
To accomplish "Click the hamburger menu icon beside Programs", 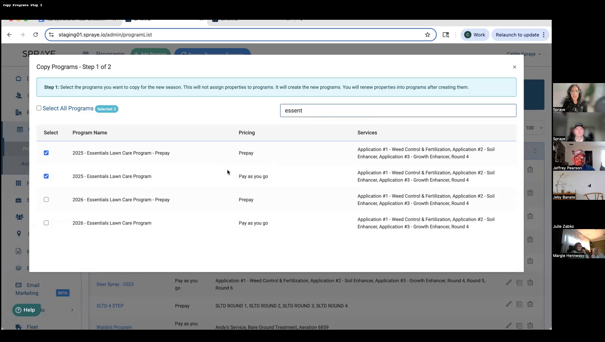I will coord(85,54).
